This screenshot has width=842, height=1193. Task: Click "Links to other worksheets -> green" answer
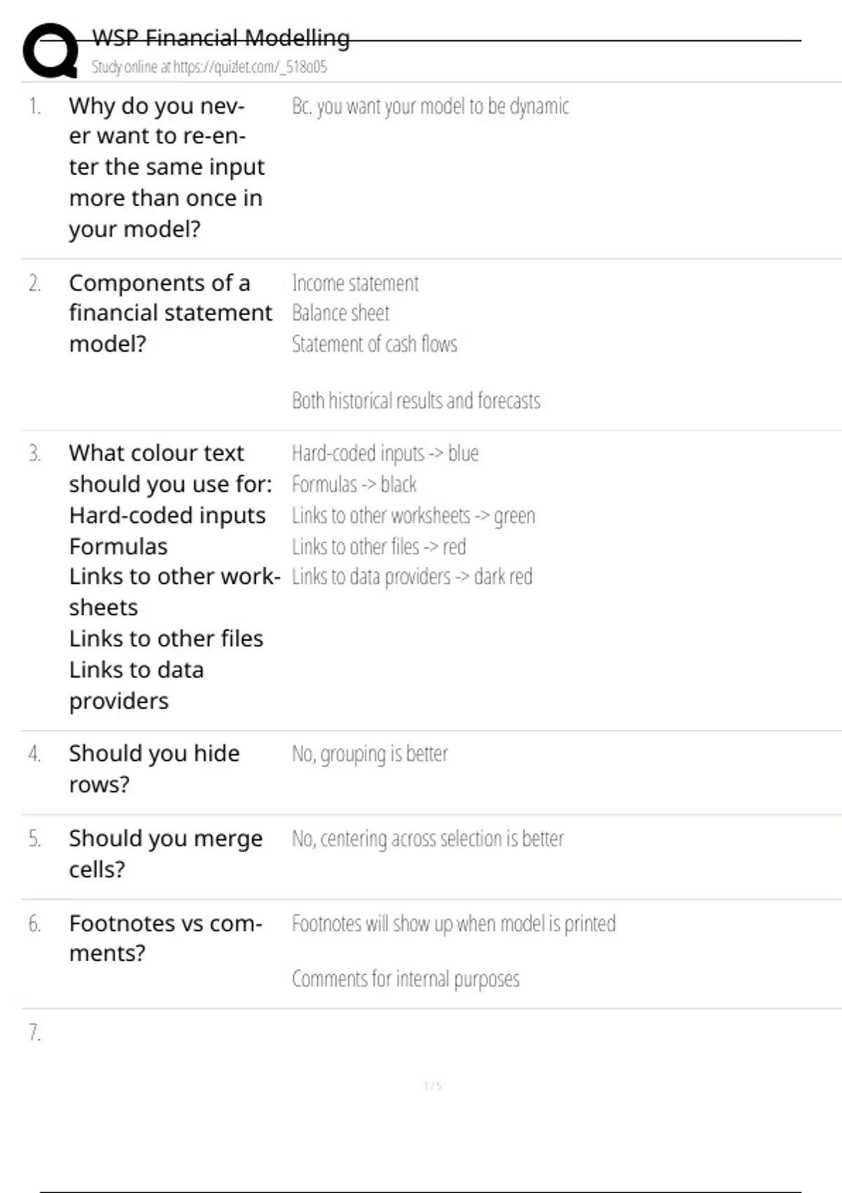413,516
